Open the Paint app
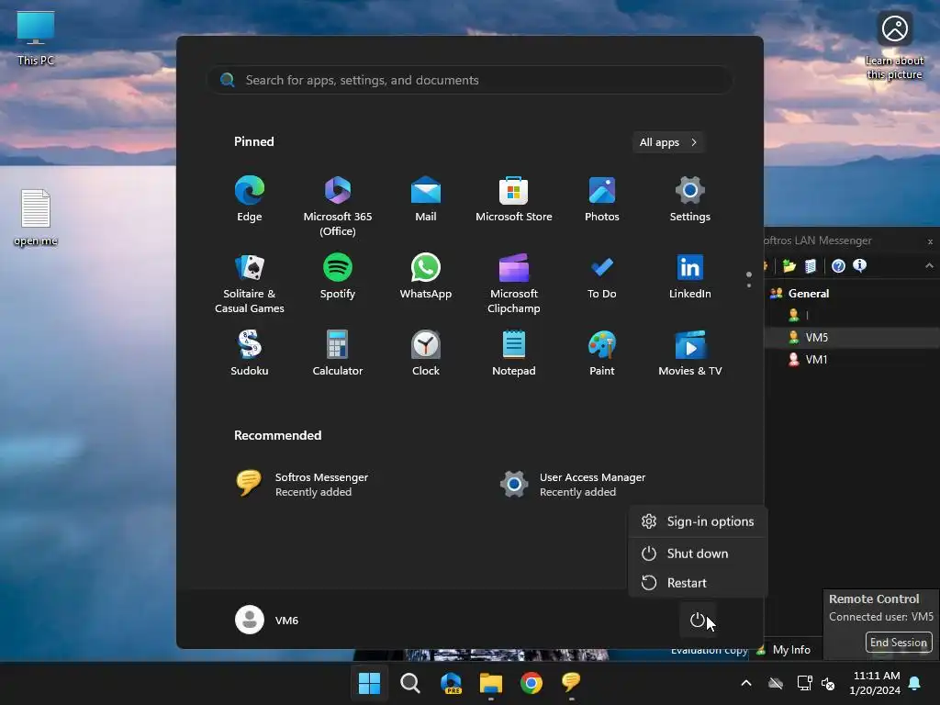Screen dimensions: 940x705 (x=602, y=352)
